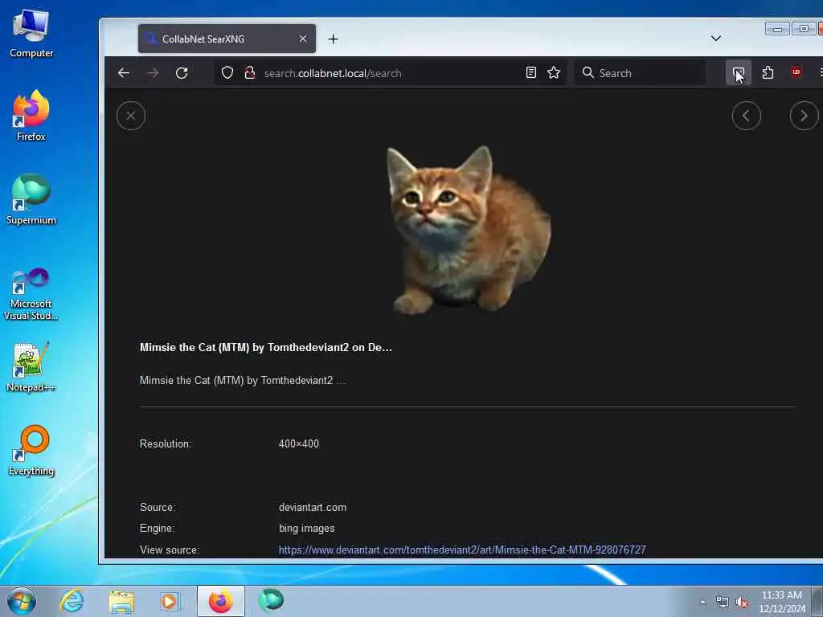Maximize the Firefox window

[x=804, y=28]
